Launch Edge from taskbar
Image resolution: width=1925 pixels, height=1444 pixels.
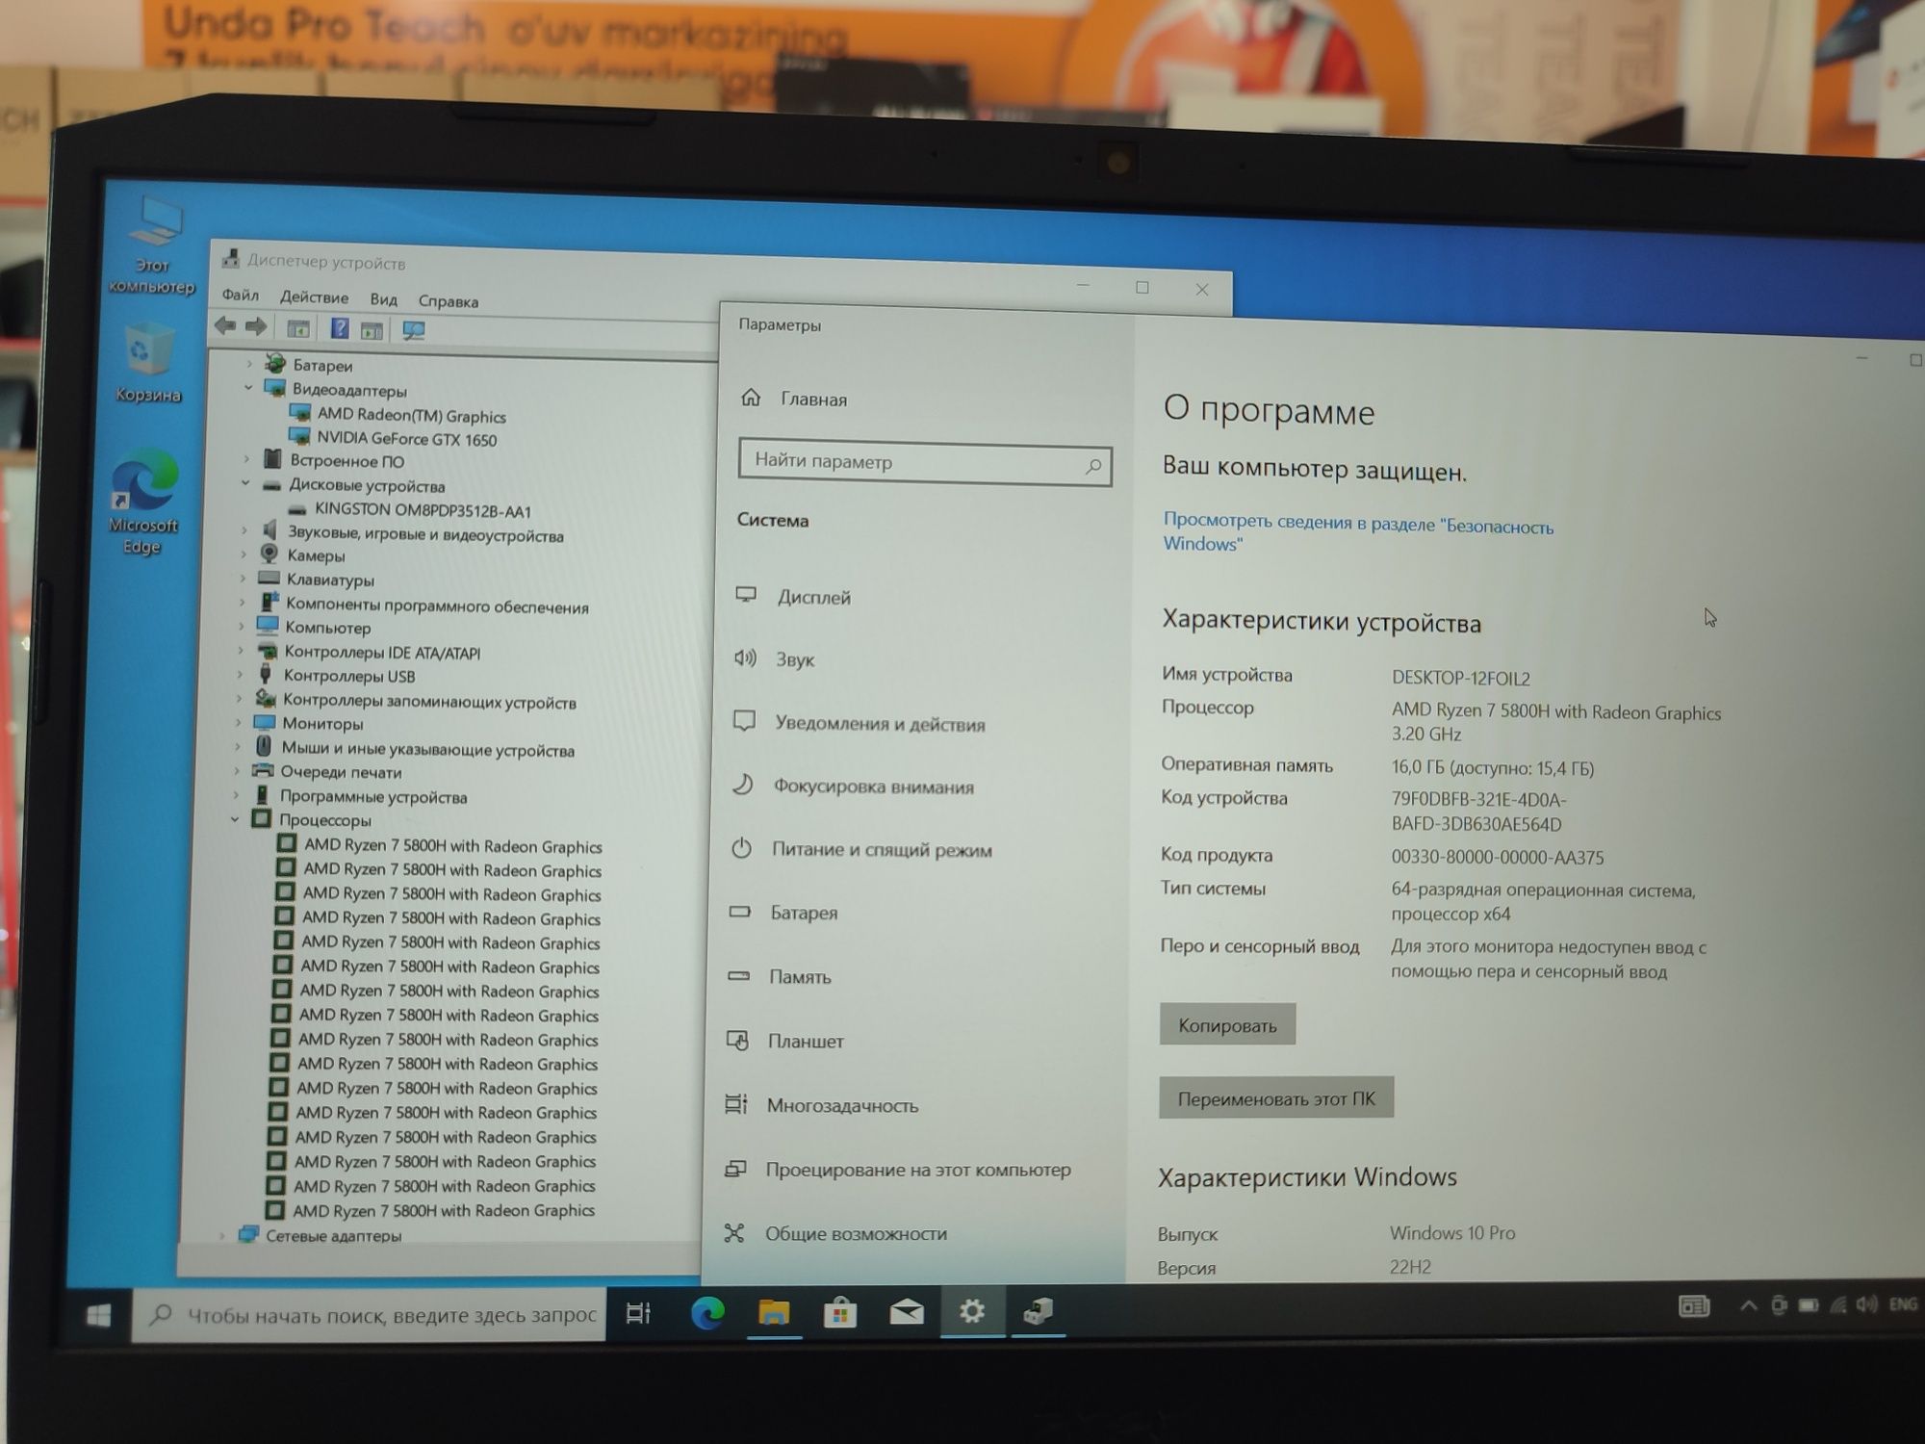pos(707,1313)
